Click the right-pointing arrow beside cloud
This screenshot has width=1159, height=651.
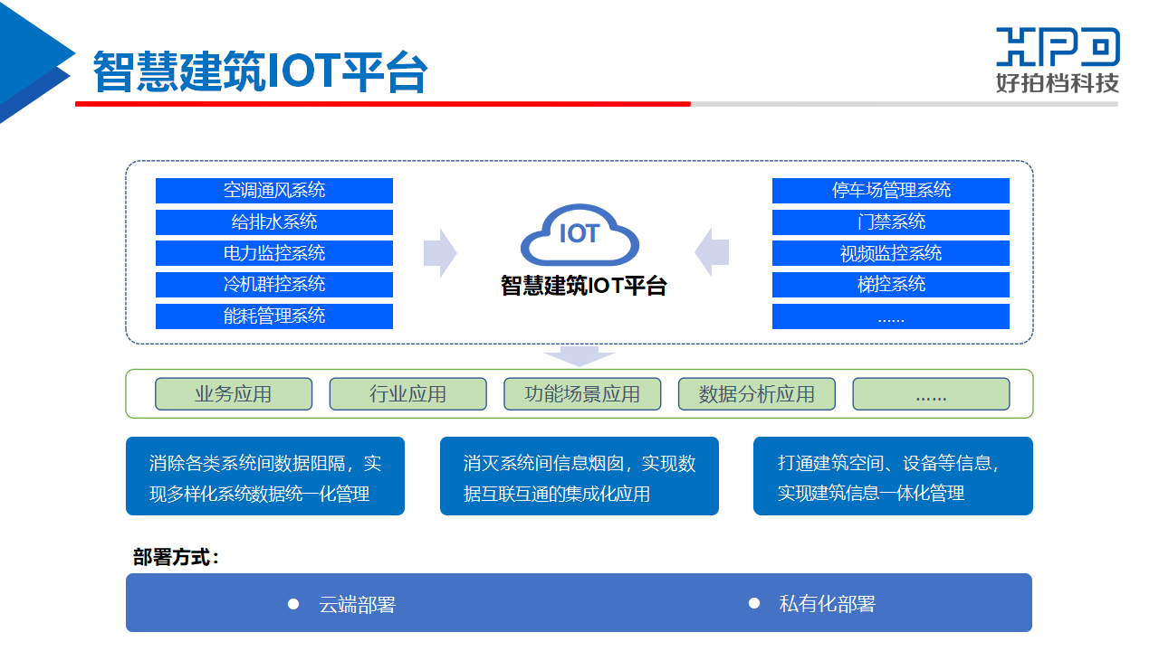[x=440, y=253]
